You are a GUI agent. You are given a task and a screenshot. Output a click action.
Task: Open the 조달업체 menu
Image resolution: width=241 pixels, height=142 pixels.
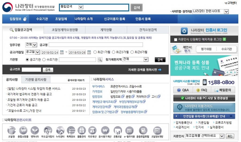click(61, 19)
